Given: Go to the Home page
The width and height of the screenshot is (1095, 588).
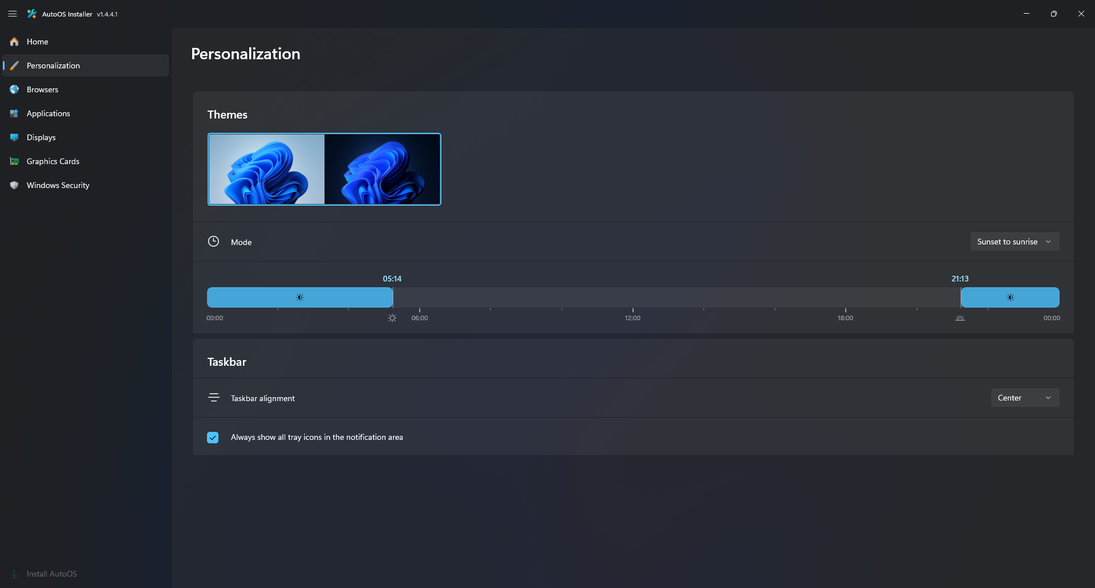Looking at the screenshot, I should click(x=86, y=42).
